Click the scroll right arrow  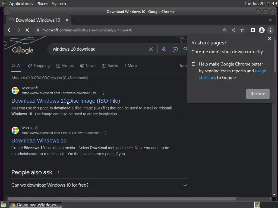click(x=270, y=199)
